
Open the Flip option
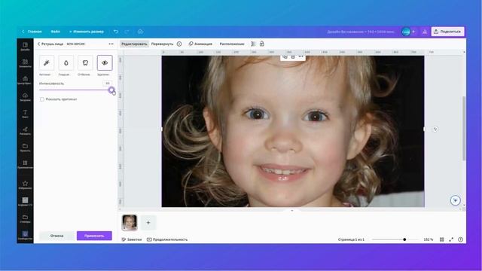click(163, 44)
